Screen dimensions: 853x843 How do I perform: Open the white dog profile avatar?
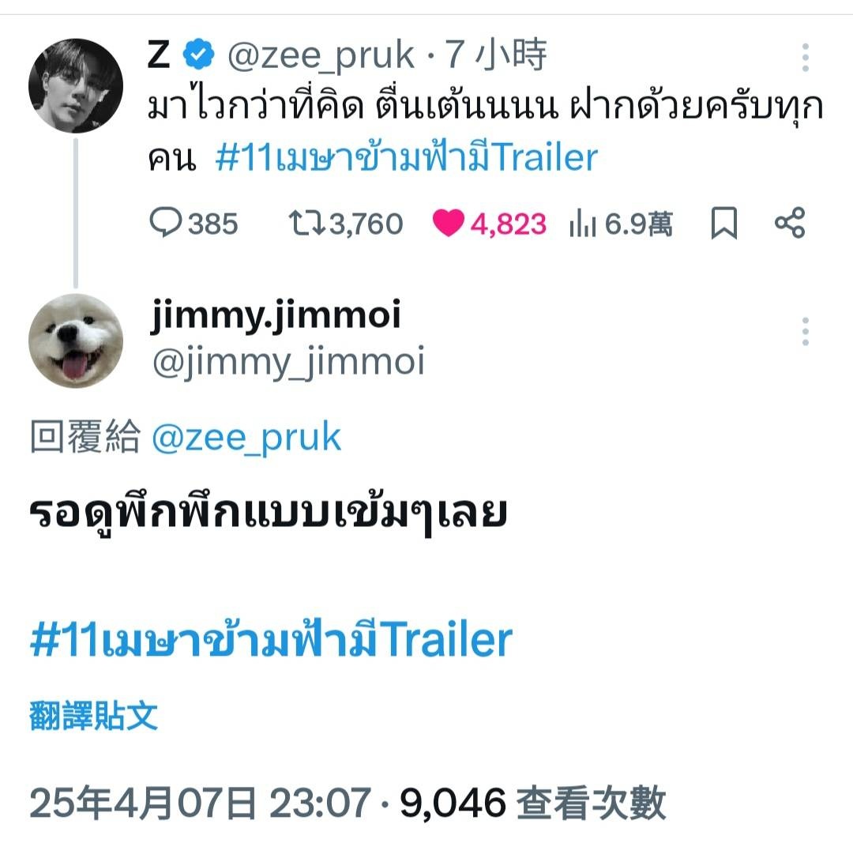pyautogui.click(x=76, y=341)
